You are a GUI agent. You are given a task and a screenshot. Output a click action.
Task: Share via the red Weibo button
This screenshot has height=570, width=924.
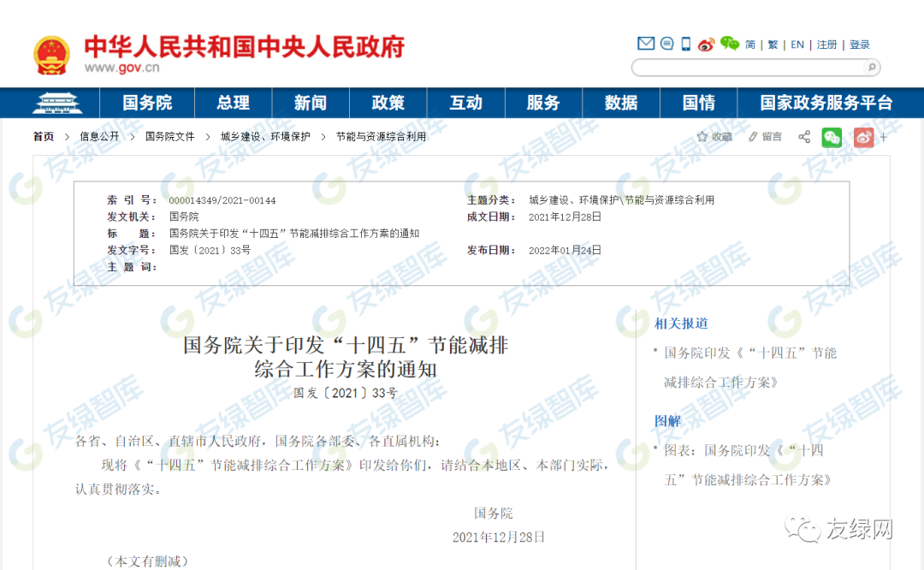point(863,137)
